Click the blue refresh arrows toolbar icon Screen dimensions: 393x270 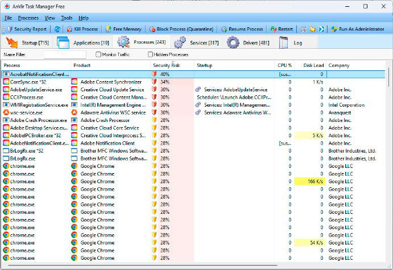pos(57,29)
